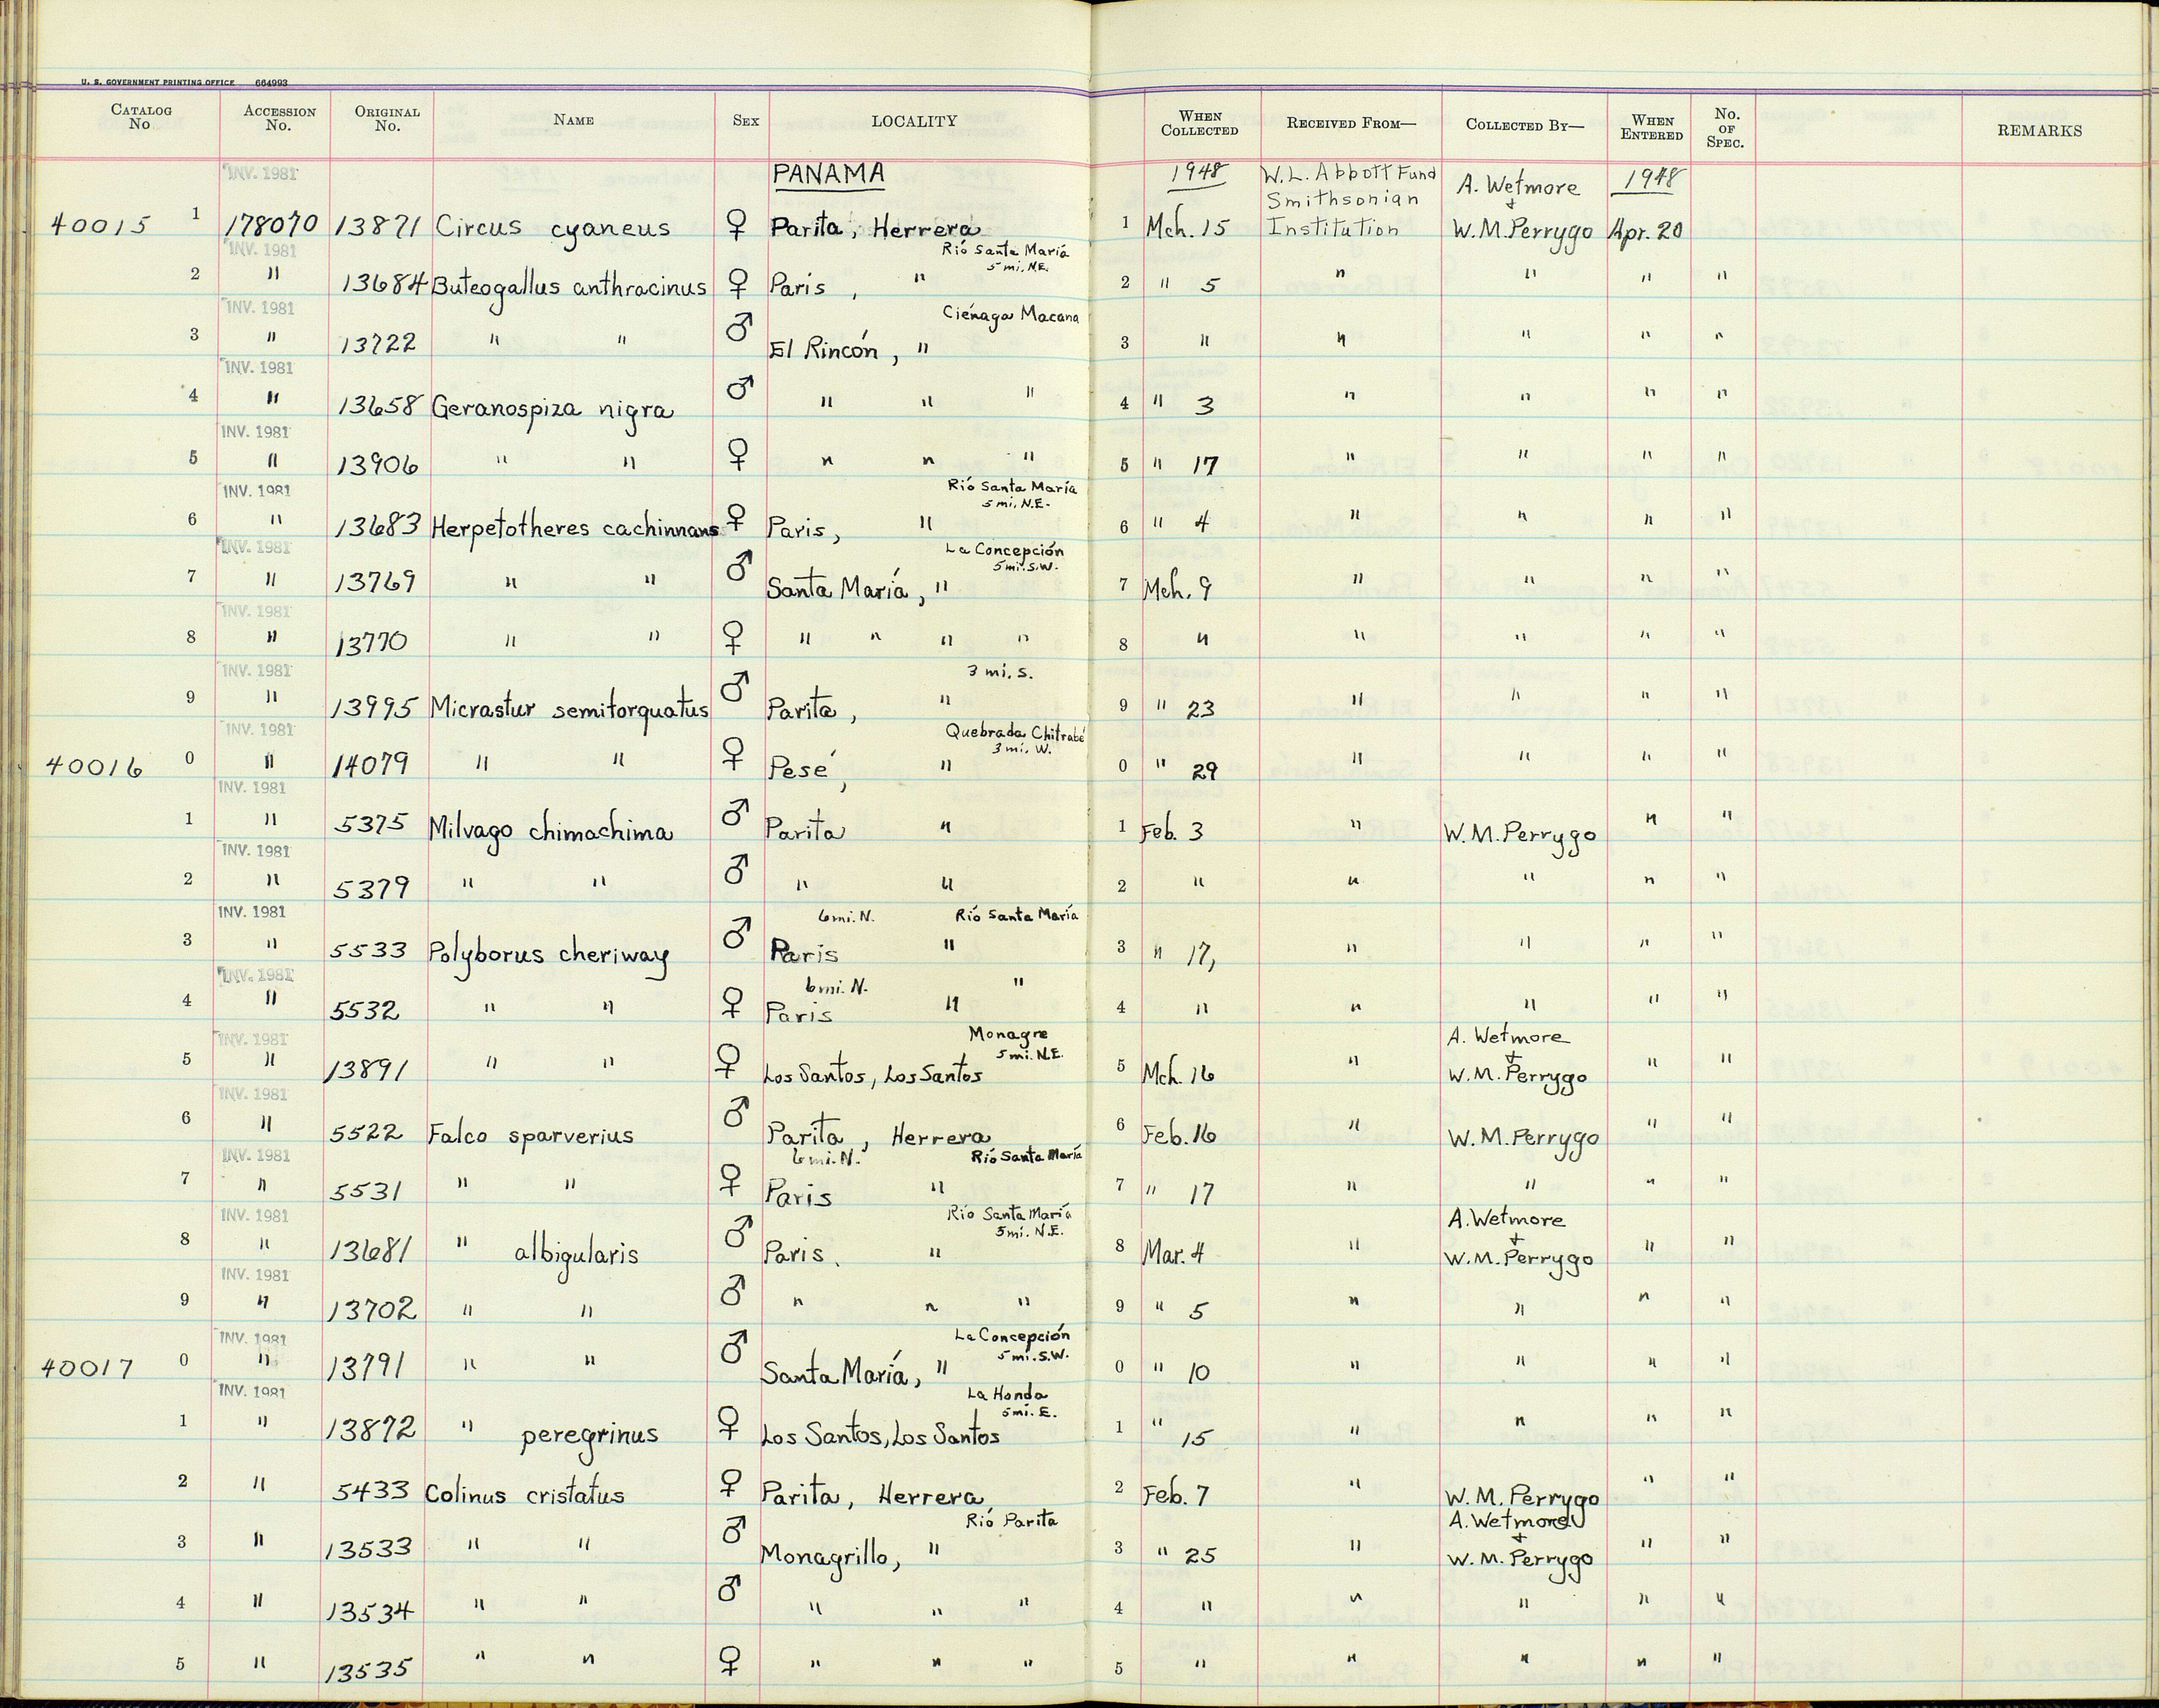The height and width of the screenshot is (1708, 2159).
Task: Click the Ciénaga Macana locality note
Action: pyautogui.click(x=1010, y=316)
